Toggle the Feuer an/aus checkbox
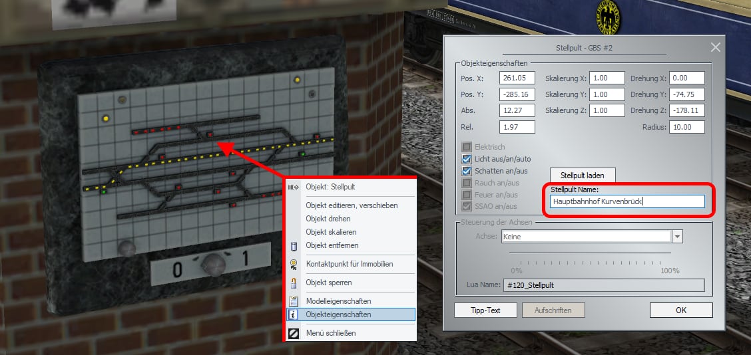Viewport: 751px width, 355px height. [x=467, y=195]
